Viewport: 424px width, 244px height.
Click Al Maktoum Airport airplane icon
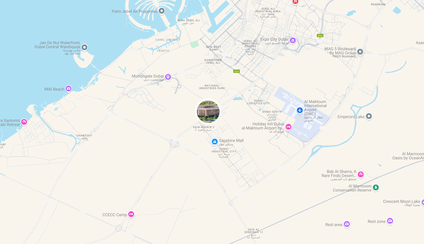[300, 110]
